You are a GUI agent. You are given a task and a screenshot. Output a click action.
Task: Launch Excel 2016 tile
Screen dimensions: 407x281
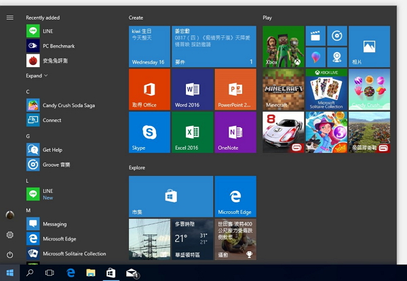[193, 132]
